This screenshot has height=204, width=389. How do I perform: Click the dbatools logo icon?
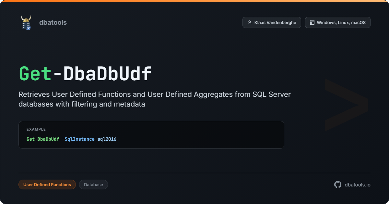click(x=26, y=22)
